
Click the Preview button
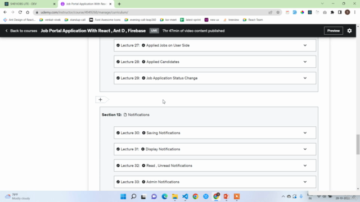[x=334, y=31]
